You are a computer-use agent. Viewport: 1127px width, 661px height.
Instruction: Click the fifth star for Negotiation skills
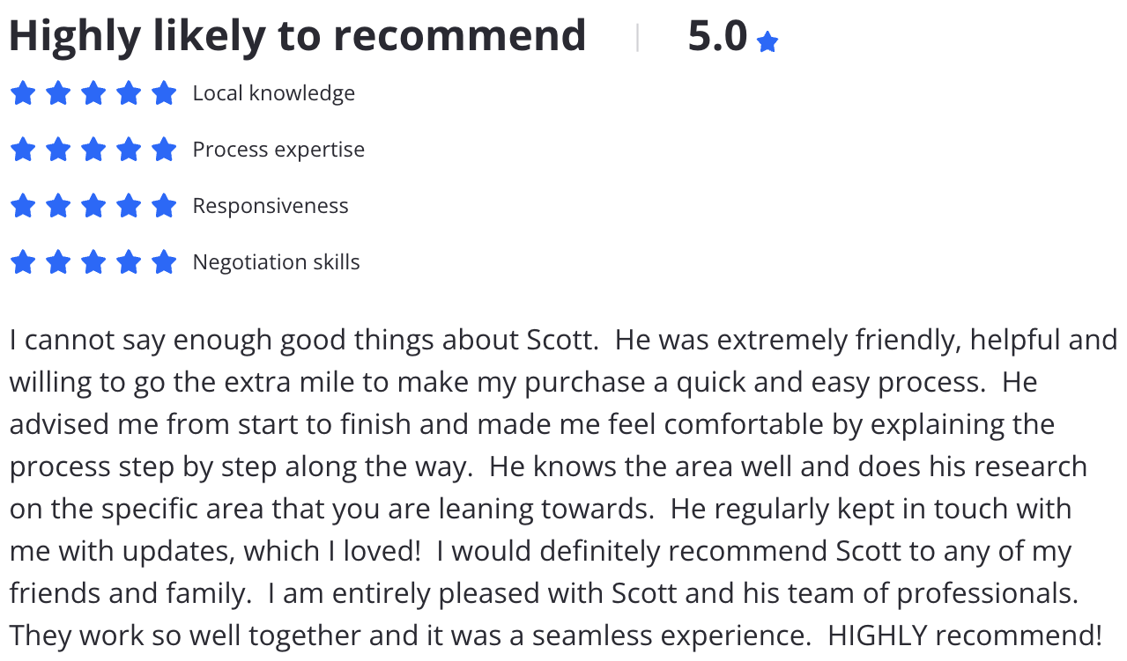(164, 262)
